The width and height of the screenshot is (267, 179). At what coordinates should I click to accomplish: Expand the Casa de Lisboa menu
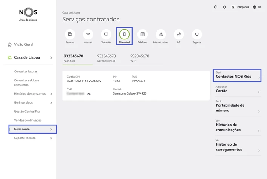point(51,58)
